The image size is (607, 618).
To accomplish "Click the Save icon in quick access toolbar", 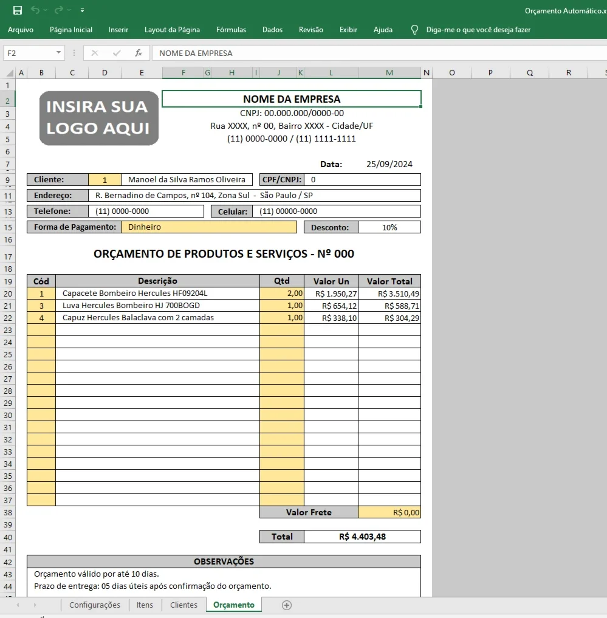I will coord(18,10).
